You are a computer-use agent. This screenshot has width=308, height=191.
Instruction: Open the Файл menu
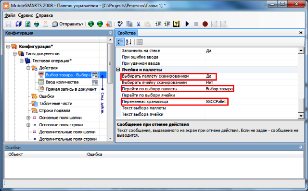pyautogui.click(x=10, y=15)
